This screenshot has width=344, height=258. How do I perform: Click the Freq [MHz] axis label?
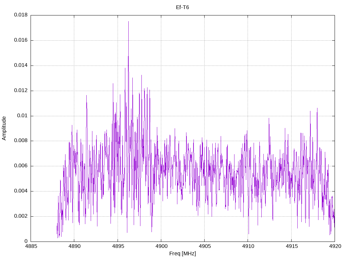[182, 254]
